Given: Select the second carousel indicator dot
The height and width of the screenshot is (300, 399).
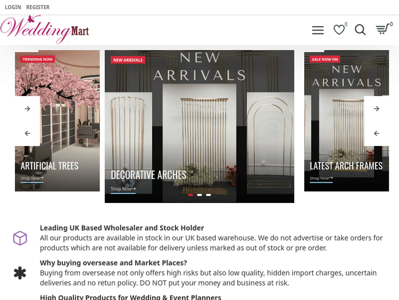Looking at the screenshot, I should [199, 195].
